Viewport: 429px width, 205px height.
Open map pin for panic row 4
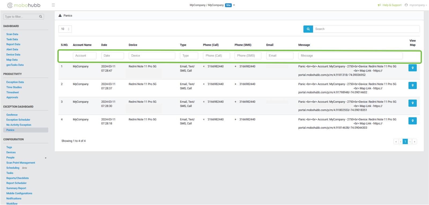pyautogui.click(x=412, y=121)
